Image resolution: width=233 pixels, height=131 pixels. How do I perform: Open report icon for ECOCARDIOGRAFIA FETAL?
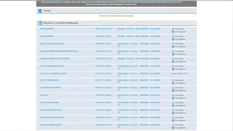coord(173,110)
